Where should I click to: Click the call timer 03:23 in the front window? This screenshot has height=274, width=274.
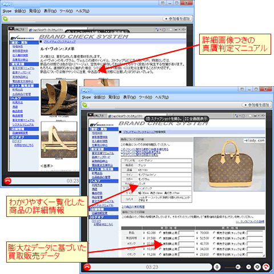point(152,267)
